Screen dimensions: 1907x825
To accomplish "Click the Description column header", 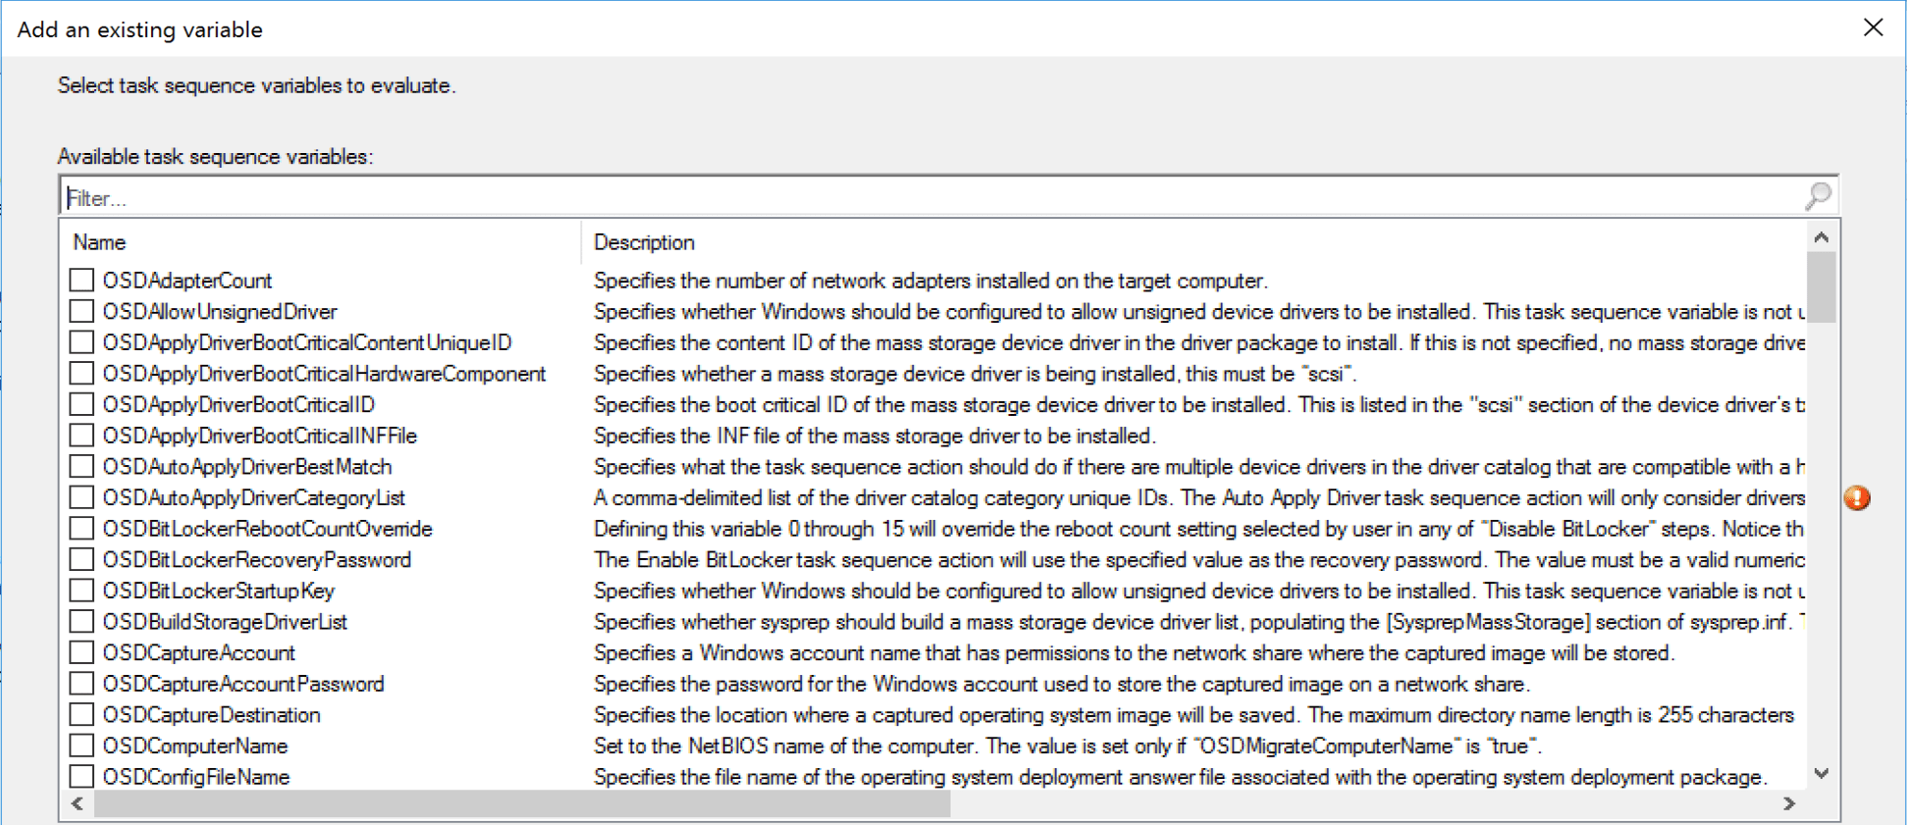I will [644, 242].
